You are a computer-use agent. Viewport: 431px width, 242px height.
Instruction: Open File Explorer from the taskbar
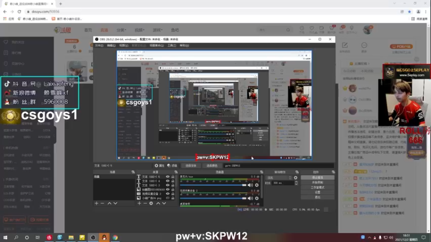pos(71,237)
